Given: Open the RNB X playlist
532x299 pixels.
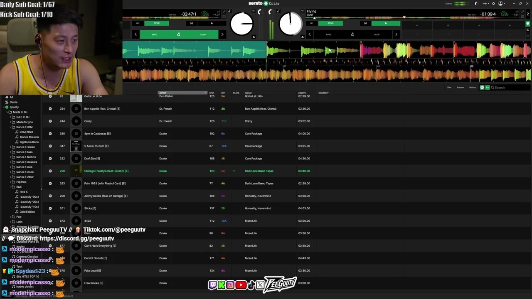Looking at the screenshot, I should (24, 192).
